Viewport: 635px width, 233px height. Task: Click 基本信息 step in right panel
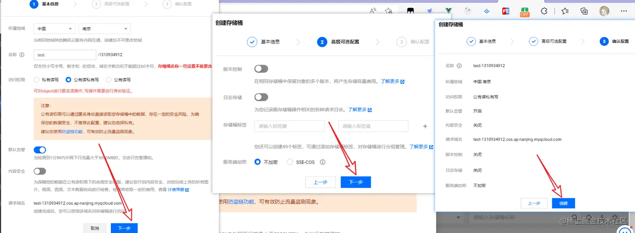481,42
